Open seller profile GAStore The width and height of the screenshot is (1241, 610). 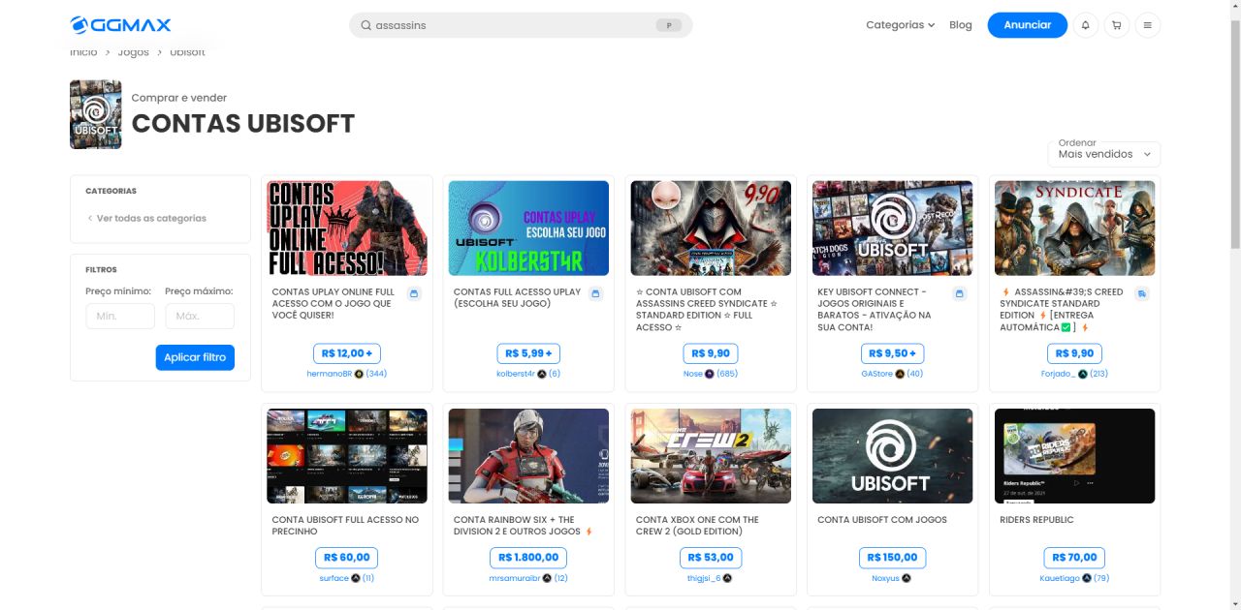point(876,374)
